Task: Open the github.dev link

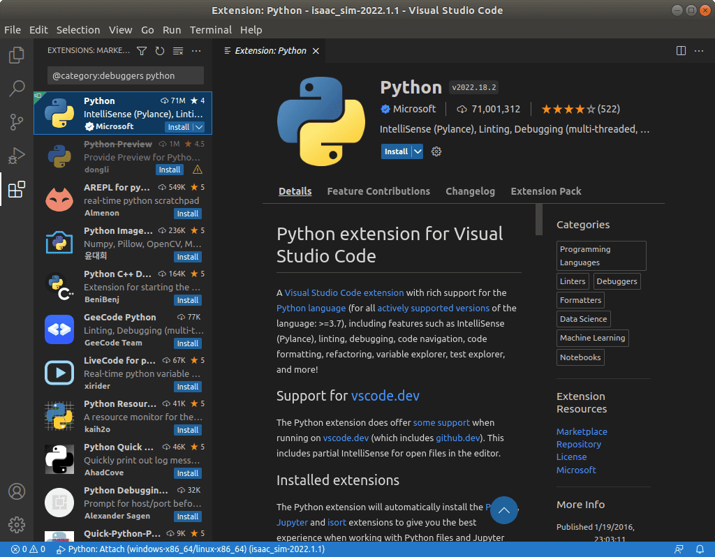Action: coord(458,438)
